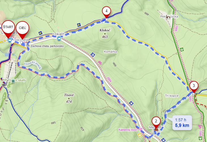Click the Zochova chata, parkovisko signpost label

pos(47,46)
